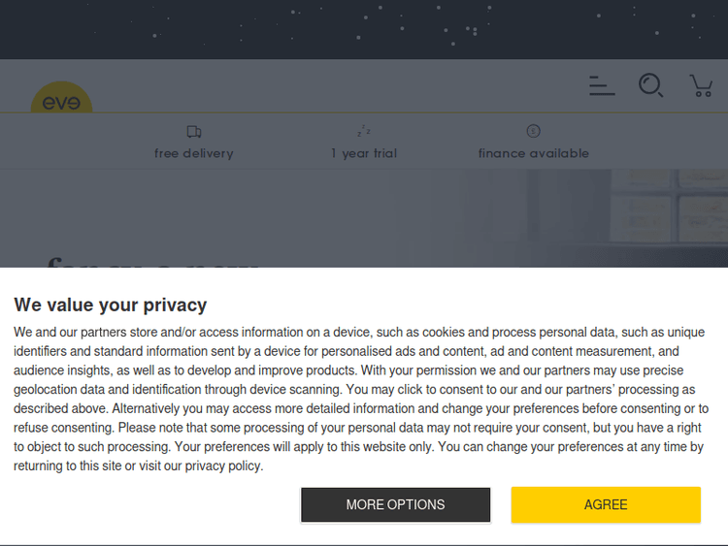Click 'finance available' text
Viewport: 728px width, 546px height.
coord(533,153)
